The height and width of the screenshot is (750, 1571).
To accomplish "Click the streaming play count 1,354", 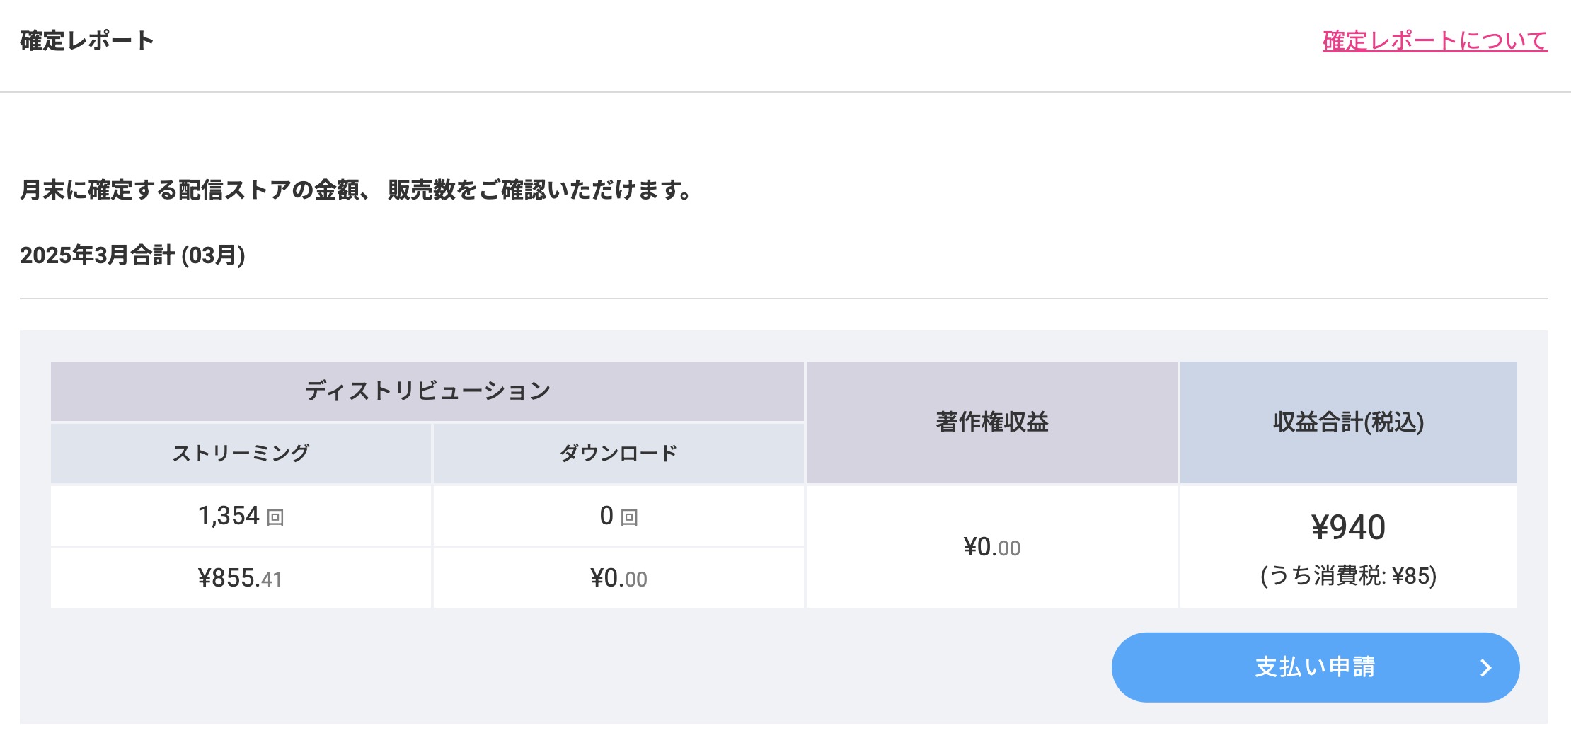I will [x=229, y=517].
